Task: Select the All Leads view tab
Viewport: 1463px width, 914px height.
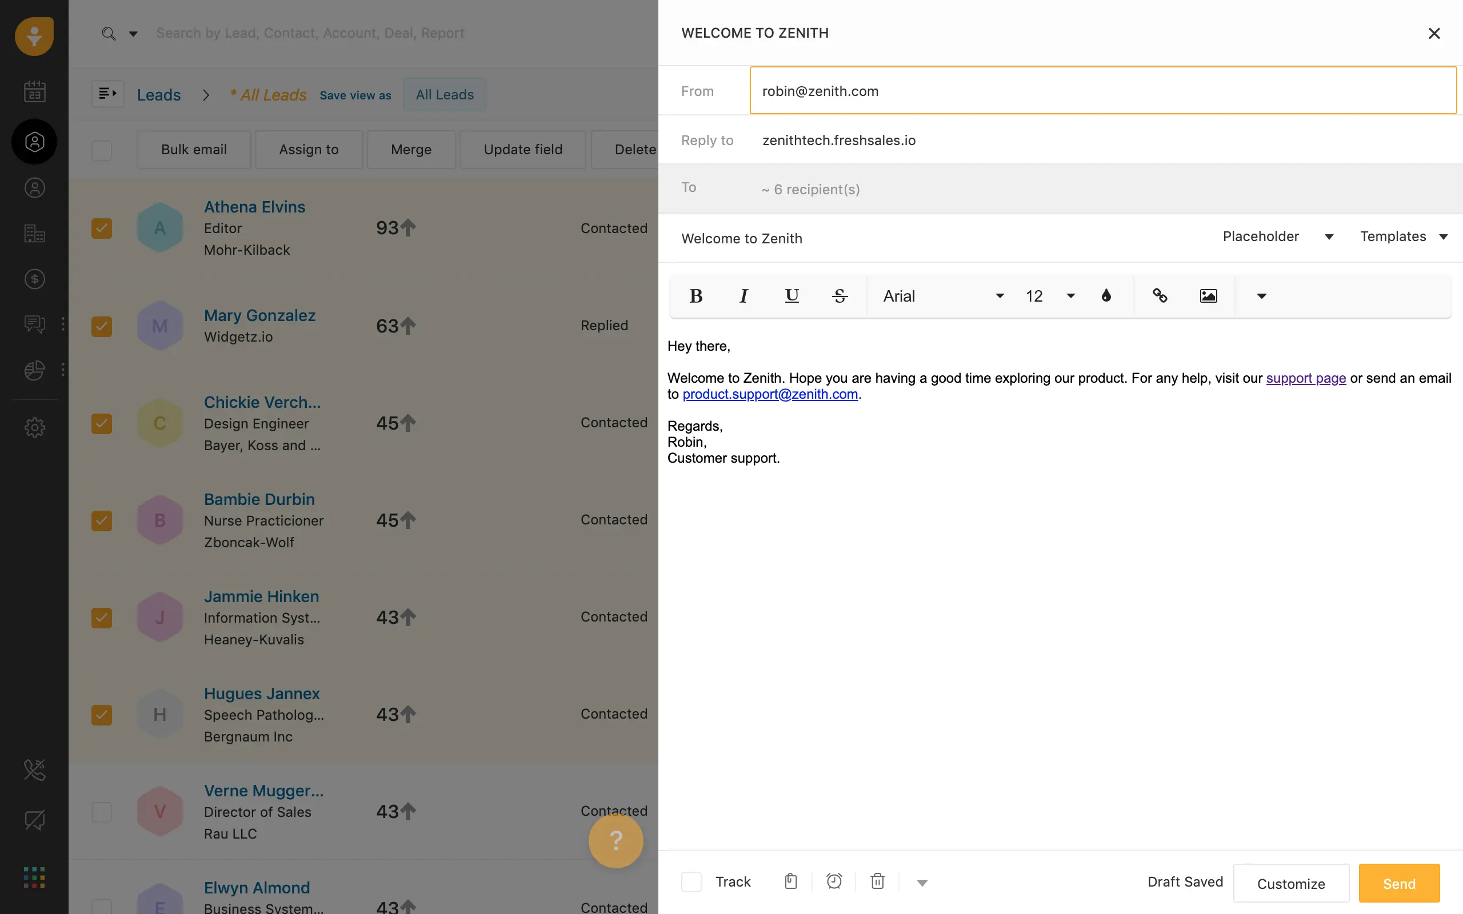Action: 445,94
